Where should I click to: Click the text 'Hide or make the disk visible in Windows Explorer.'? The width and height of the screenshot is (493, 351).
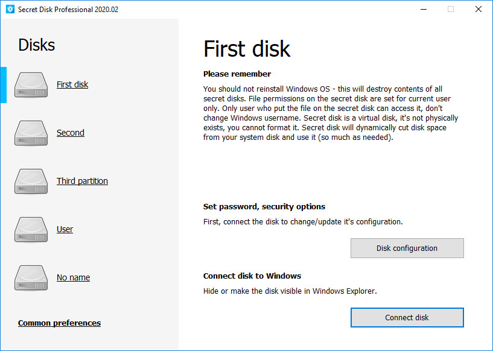pos(290,291)
